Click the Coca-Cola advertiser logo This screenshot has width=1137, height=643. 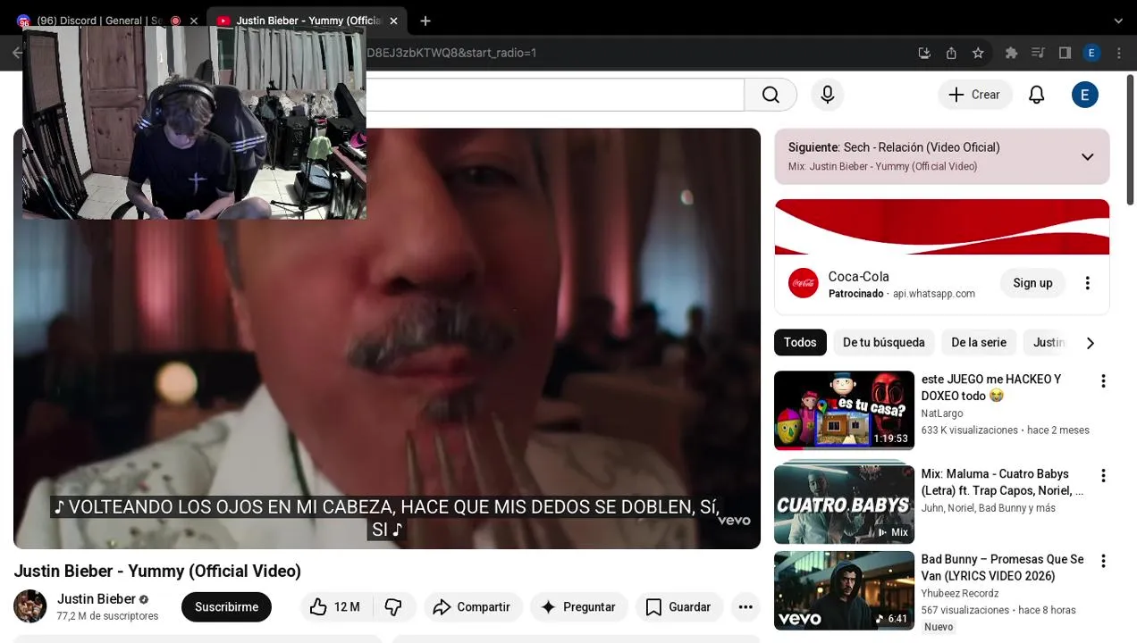point(804,283)
